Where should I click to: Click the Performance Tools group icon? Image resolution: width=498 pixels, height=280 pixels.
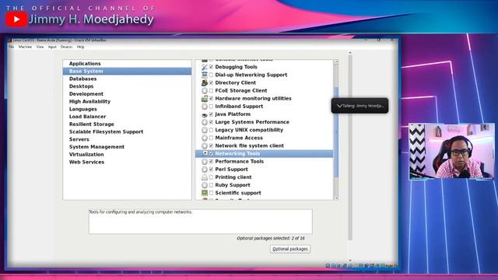pyautogui.click(x=205, y=162)
